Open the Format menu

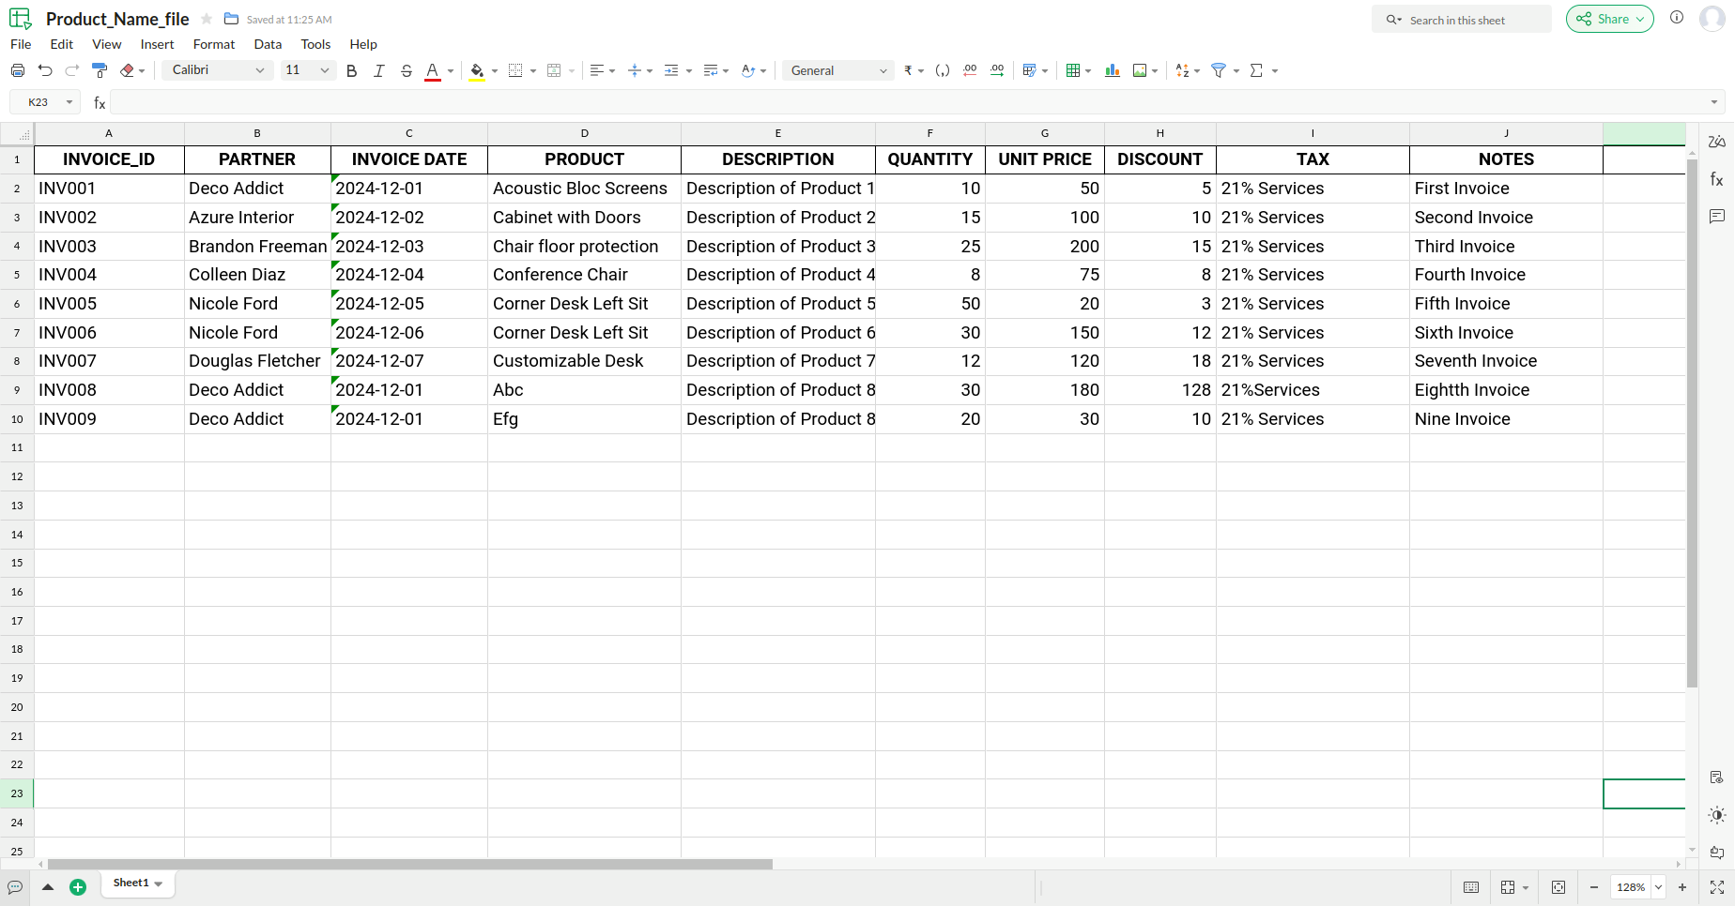click(x=214, y=44)
